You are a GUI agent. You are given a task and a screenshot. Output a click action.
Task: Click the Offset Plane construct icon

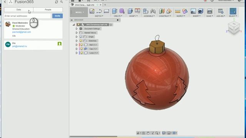[161, 11]
